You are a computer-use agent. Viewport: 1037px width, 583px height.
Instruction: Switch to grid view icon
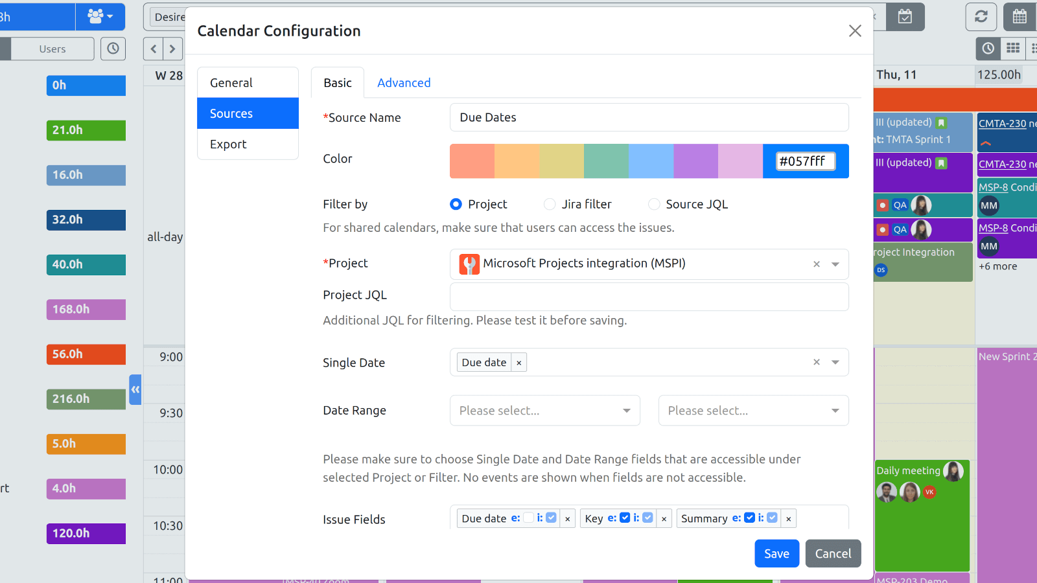coord(1013,49)
